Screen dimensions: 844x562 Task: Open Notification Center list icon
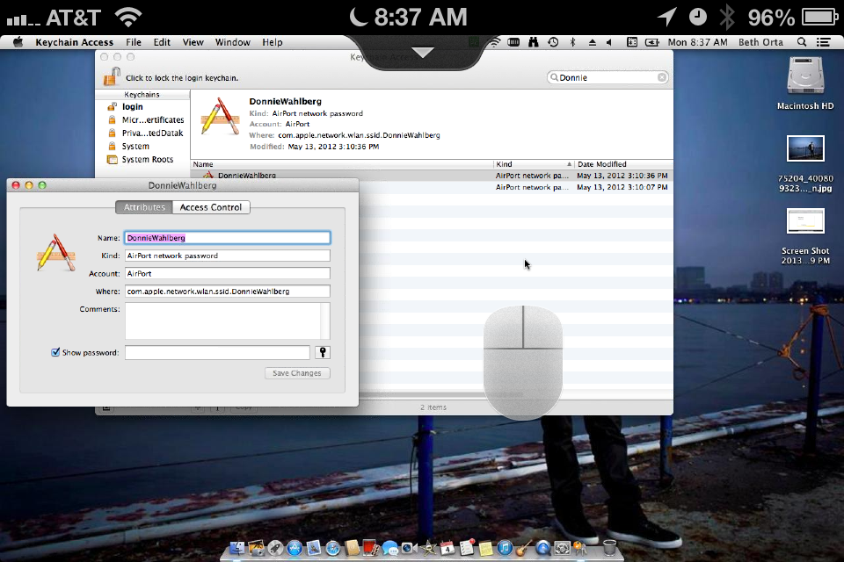[x=823, y=42]
